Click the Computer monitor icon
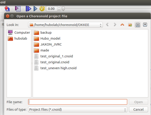 click(10, 33)
